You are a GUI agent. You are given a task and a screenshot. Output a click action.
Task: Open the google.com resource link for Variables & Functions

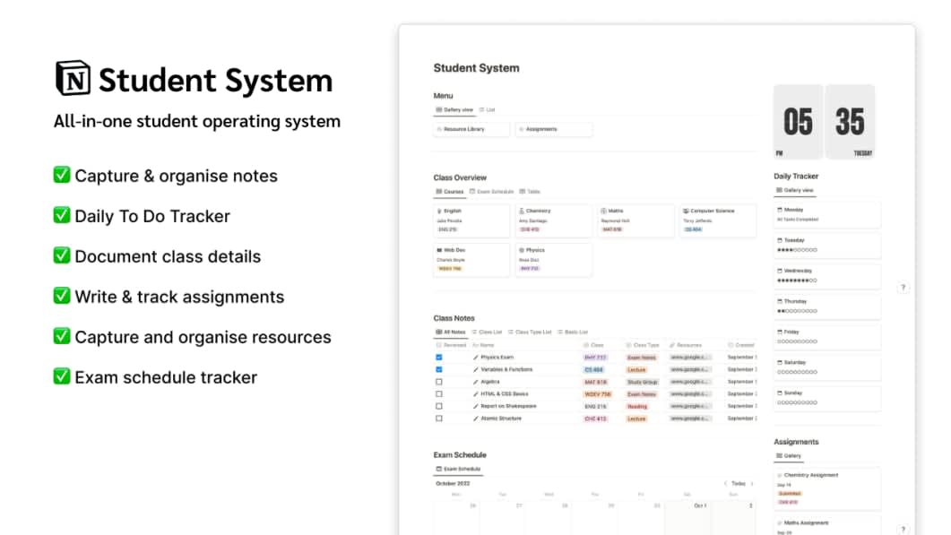[687, 368]
